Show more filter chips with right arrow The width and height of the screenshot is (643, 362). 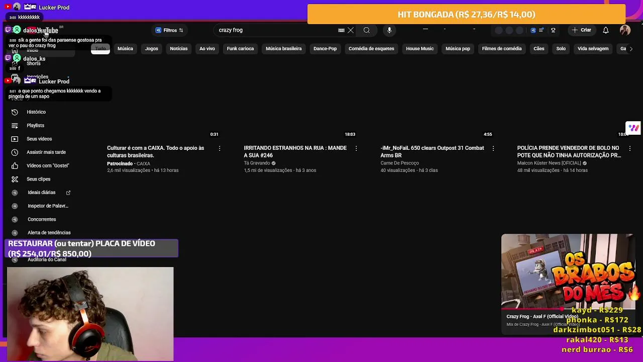631,49
